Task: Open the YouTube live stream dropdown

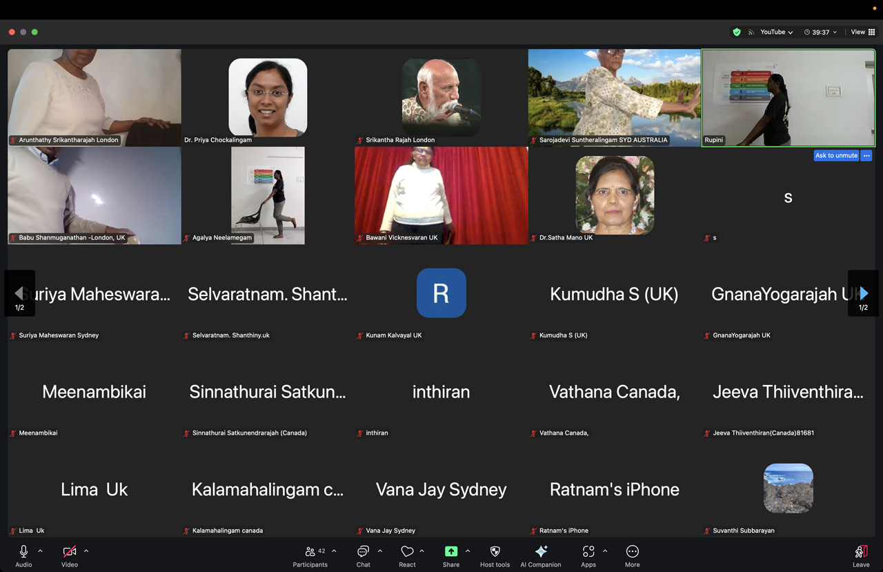Action: (x=776, y=32)
